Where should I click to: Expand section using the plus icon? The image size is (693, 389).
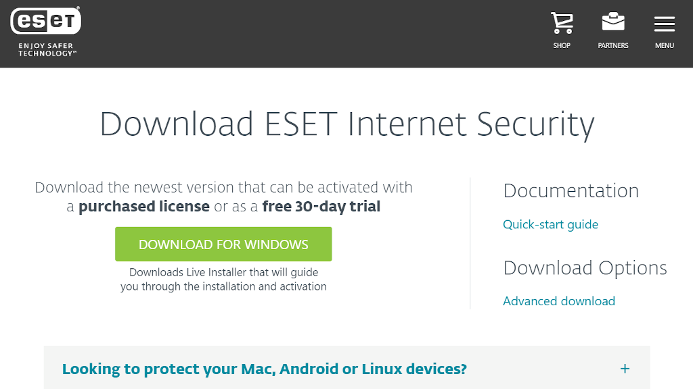pos(625,369)
